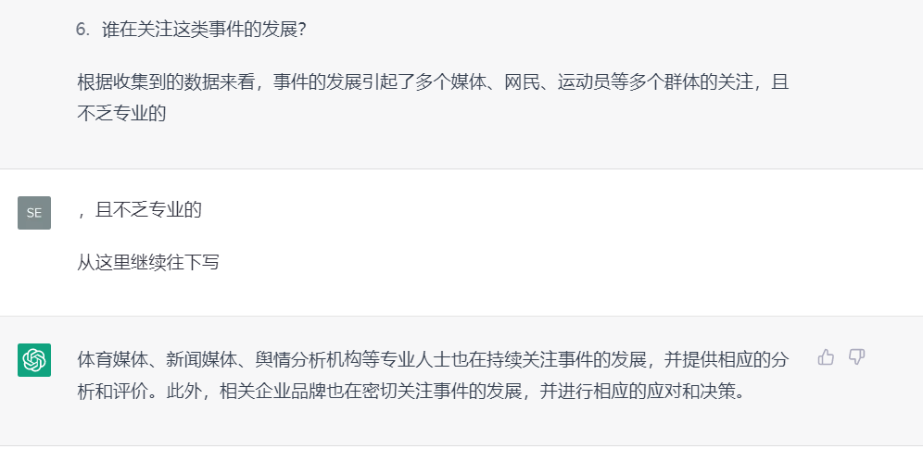Click the thumbs up icon on the reply
This screenshot has width=923, height=449.
point(826,357)
